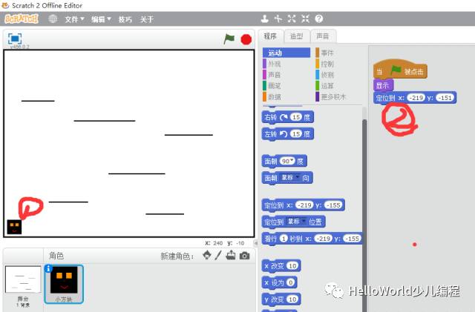Open the 鼠标 dropdown in 定位到…位置 block
475x312 pixels.
(296, 222)
